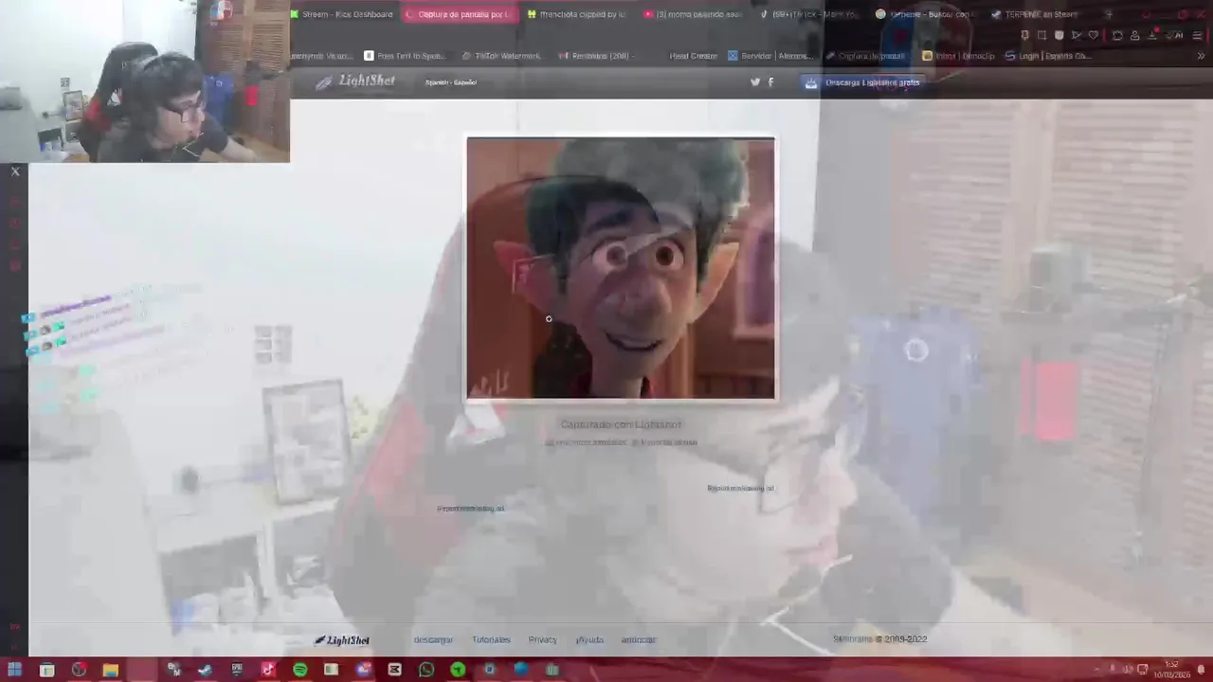Click the notification bell in system tray
This screenshot has width=1213, height=682.
pyautogui.click(x=1201, y=670)
